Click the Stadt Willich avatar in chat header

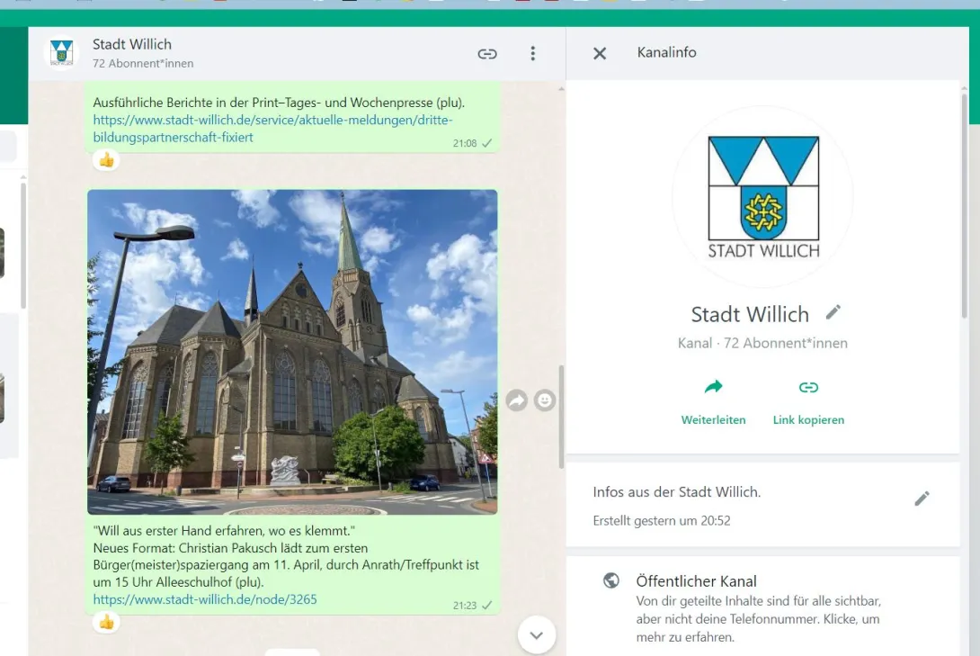click(61, 52)
